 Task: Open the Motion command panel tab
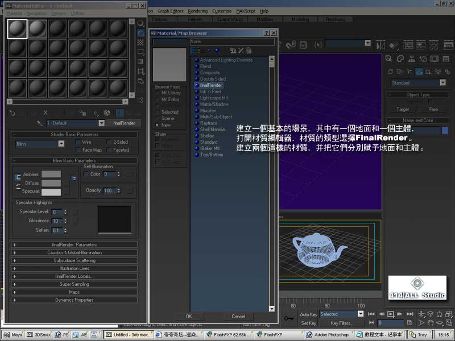(423, 59)
